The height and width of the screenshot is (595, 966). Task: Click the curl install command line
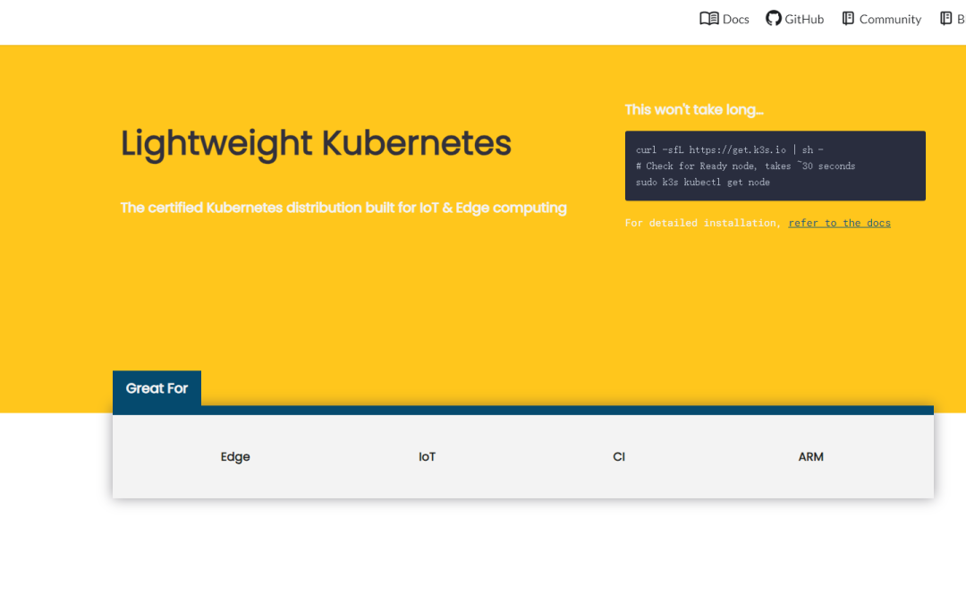730,149
